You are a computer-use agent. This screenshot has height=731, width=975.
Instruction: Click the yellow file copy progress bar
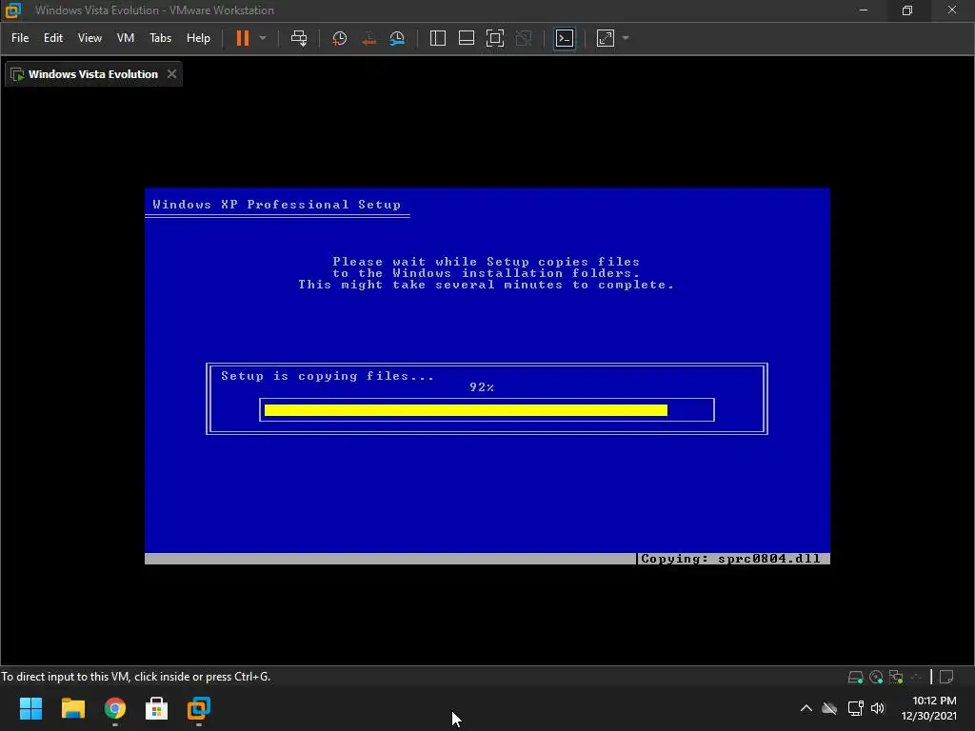pyautogui.click(x=466, y=410)
